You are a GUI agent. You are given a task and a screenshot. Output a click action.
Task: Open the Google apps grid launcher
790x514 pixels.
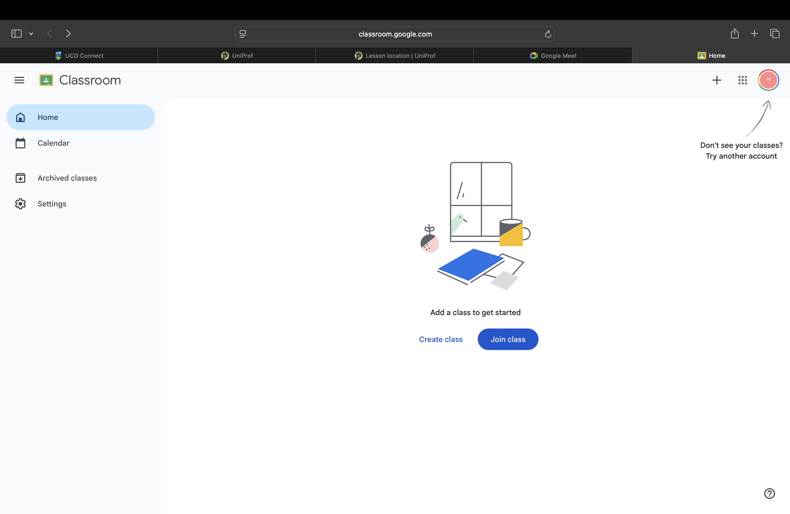point(742,80)
